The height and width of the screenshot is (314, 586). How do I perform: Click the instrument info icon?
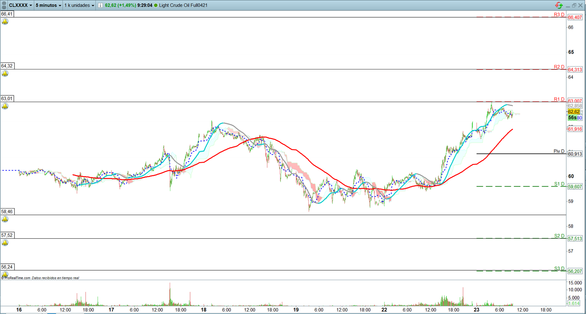click(x=100, y=5)
